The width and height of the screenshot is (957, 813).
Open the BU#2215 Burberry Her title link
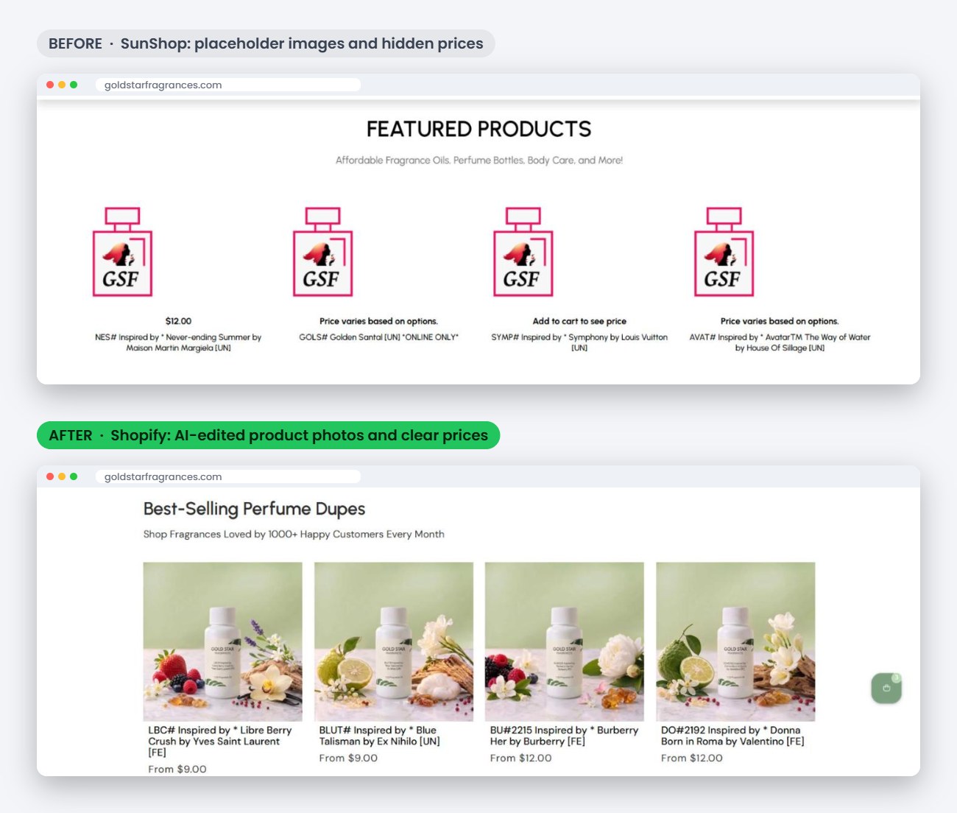click(x=564, y=736)
